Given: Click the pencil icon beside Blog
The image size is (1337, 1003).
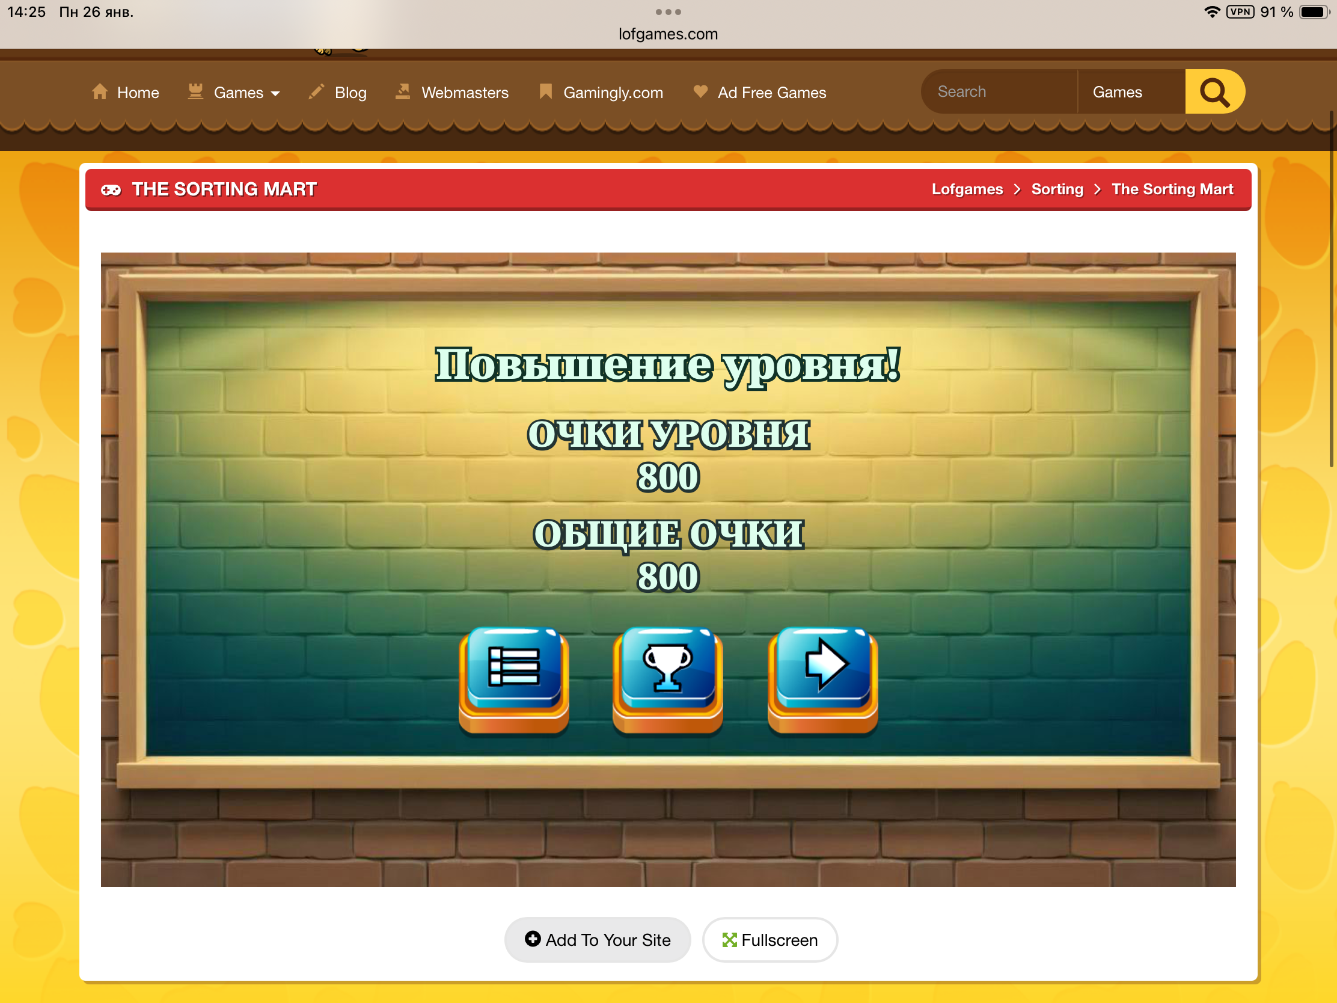Looking at the screenshot, I should [316, 92].
